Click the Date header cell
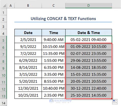The height and width of the screenshot is (106, 121). coord(28,33)
